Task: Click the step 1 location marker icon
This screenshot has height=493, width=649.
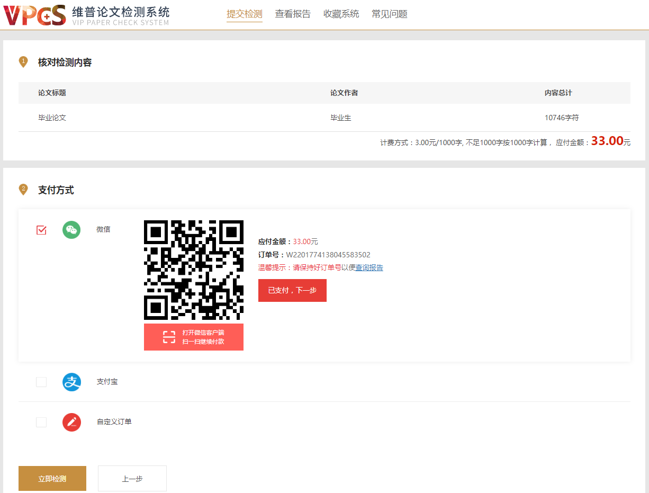Action: 23,62
